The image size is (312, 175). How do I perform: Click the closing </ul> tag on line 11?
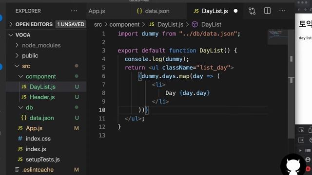point(133,119)
